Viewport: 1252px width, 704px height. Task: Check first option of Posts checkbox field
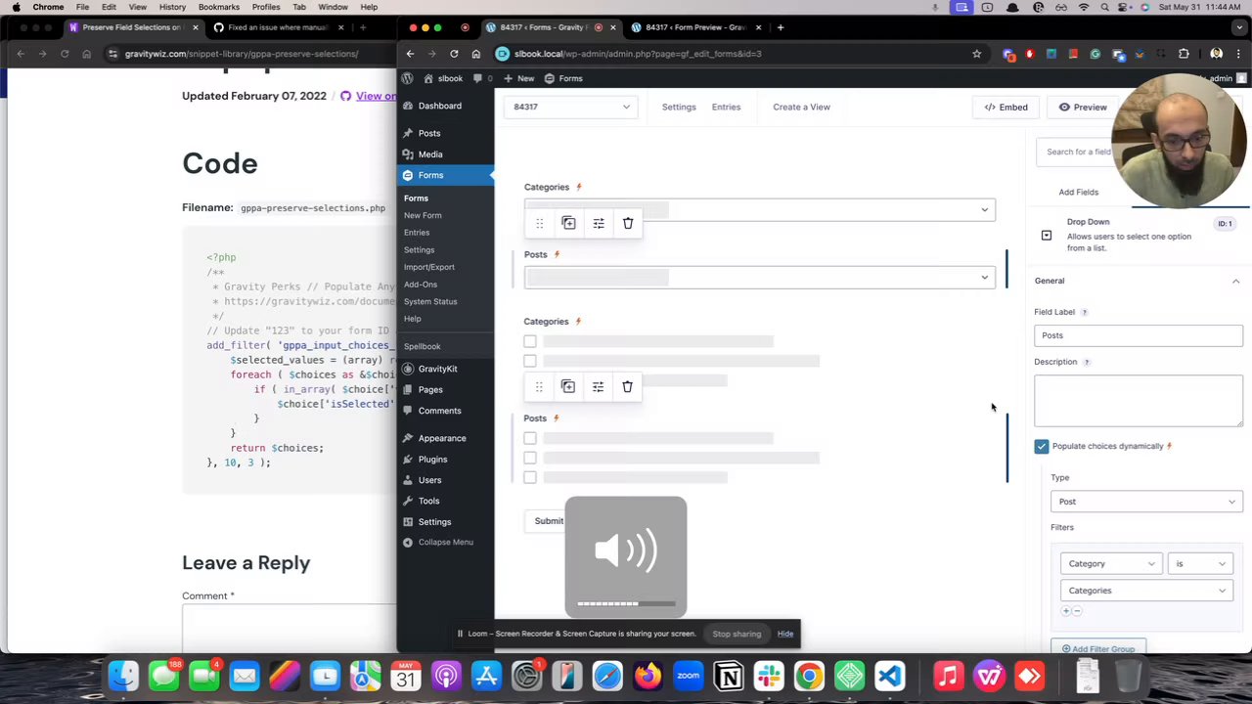point(530,438)
